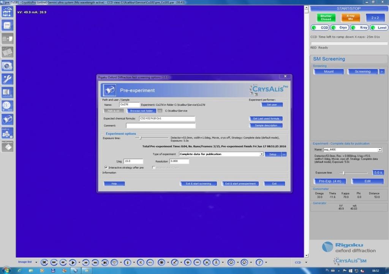Launch the OLEX2 icon in the left sidebar
The image size is (389, 274).
point(7,133)
